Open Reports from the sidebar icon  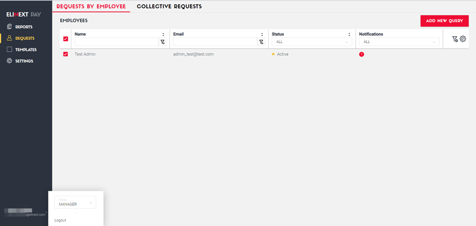[x=9, y=27]
